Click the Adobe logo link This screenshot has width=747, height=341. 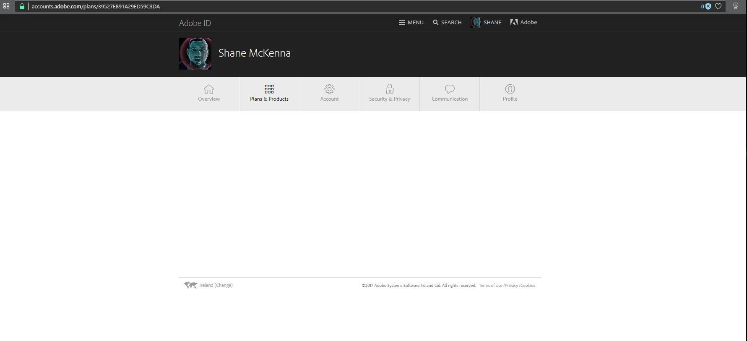point(523,22)
